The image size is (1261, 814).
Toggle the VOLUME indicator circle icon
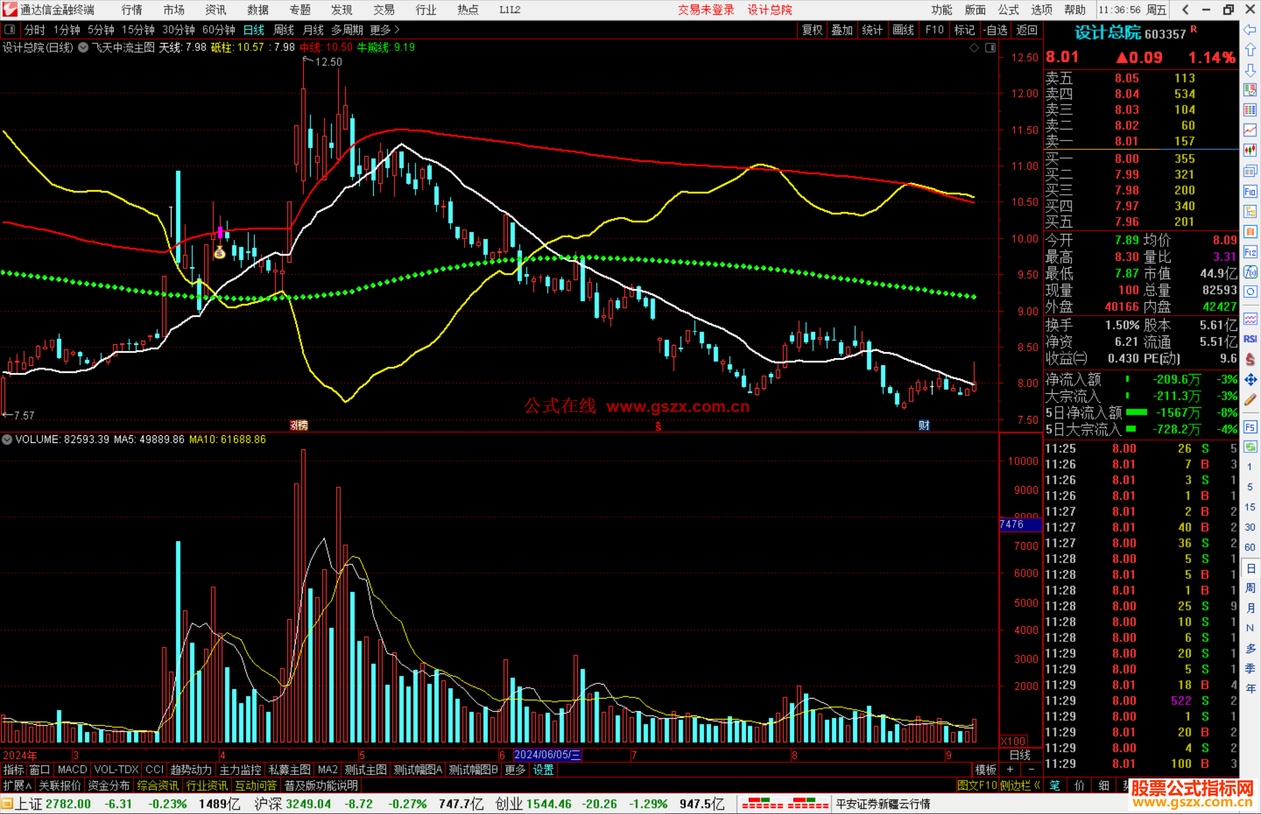pyautogui.click(x=7, y=439)
